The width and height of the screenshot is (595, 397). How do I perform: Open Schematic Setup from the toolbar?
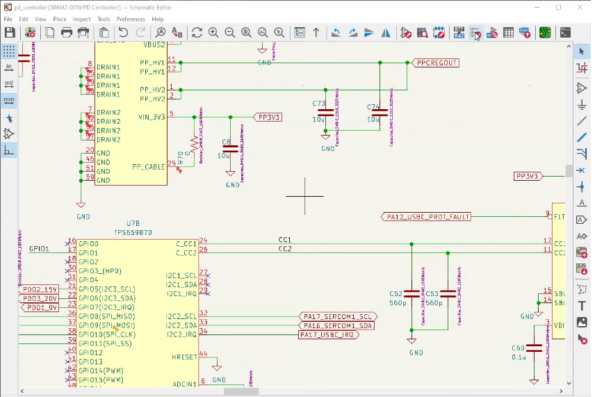click(31, 33)
